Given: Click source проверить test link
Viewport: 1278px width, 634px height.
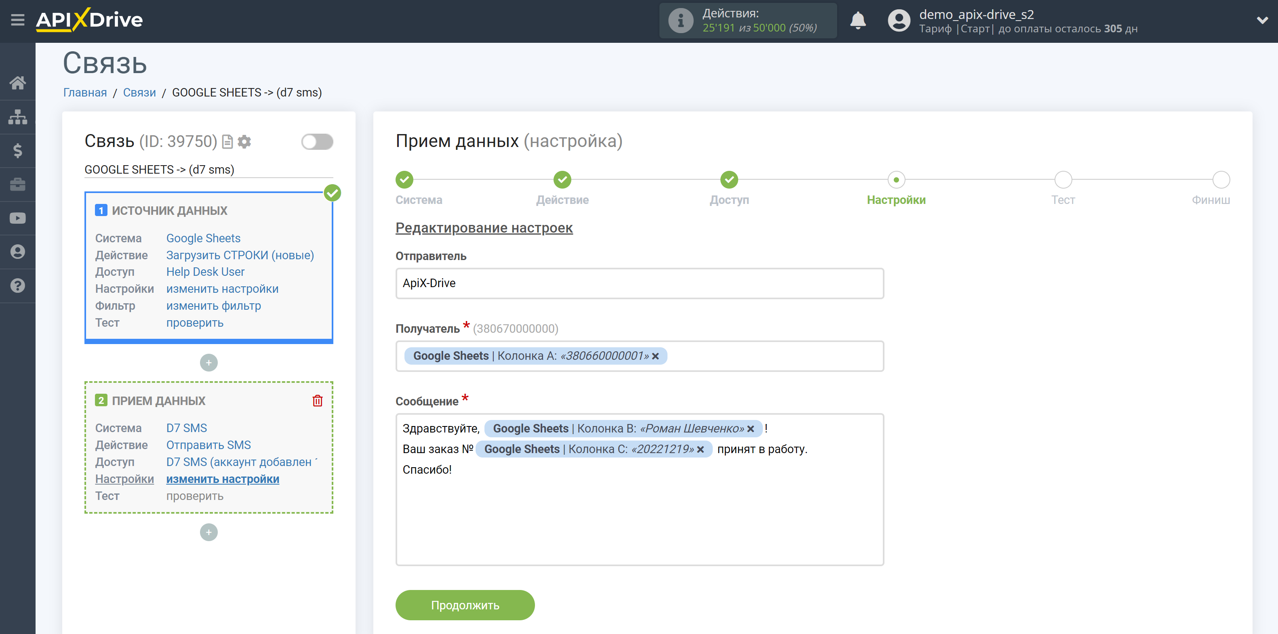Looking at the screenshot, I should (x=195, y=323).
